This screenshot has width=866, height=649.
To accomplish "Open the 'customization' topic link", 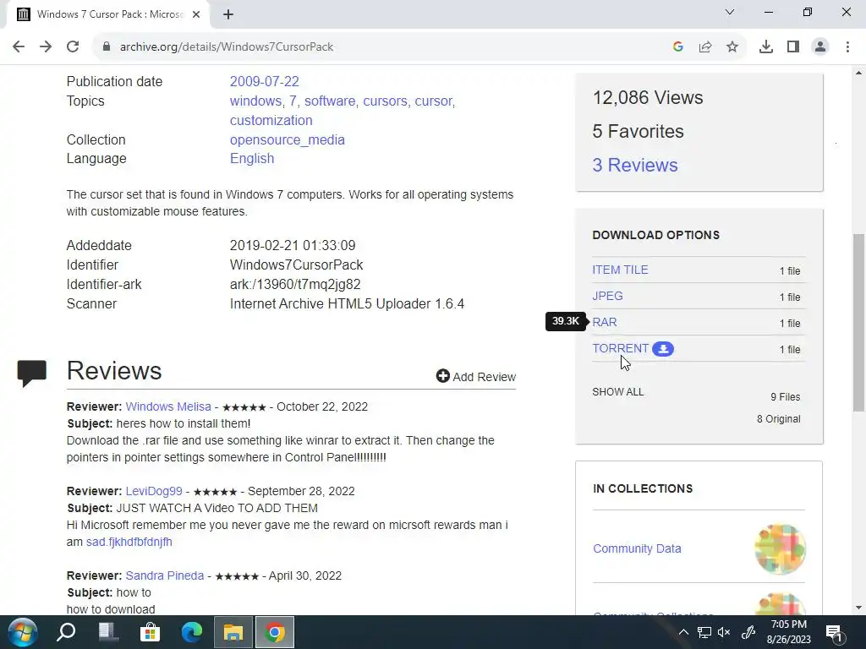I will coord(271,120).
